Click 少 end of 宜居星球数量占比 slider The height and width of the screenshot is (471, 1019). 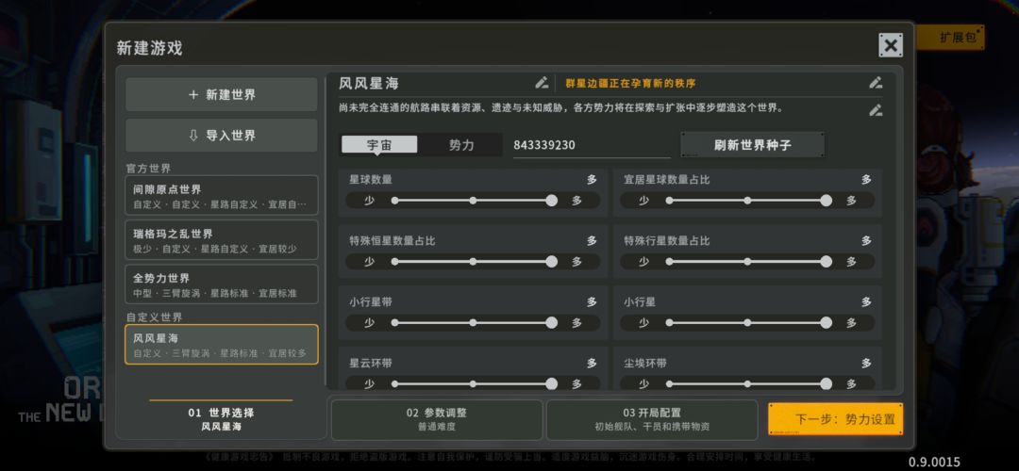(643, 201)
